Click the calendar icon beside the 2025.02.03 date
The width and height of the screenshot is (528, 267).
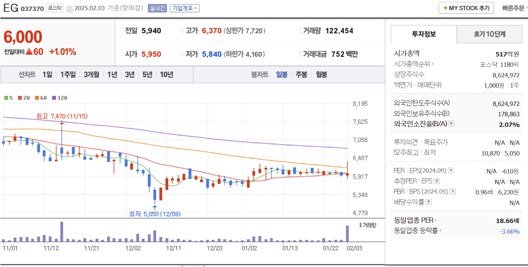pos(69,8)
